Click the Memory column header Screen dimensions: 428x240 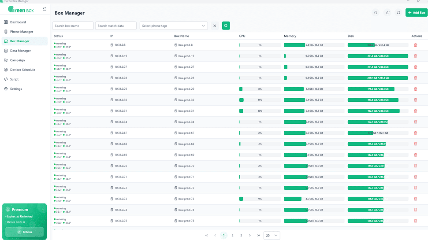290,36
